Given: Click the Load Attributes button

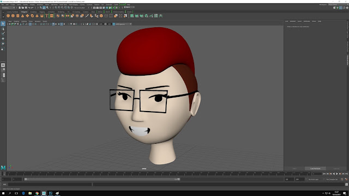Looking at the screenshot, I should click(315, 168).
